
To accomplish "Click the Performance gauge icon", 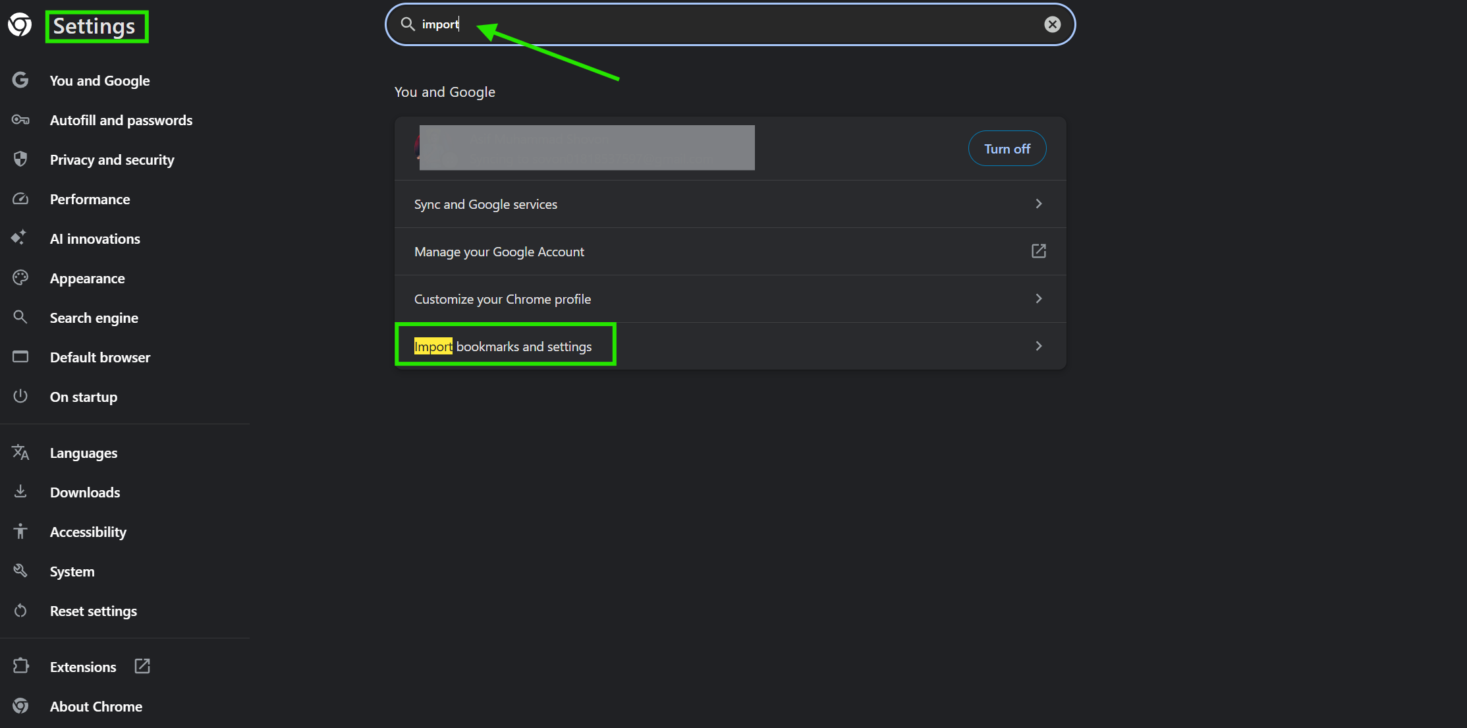I will pos(20,199).
